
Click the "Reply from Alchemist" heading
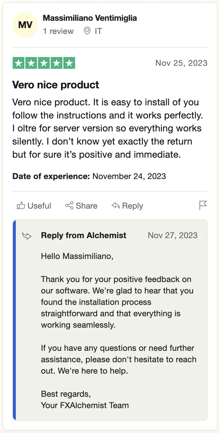84,236
